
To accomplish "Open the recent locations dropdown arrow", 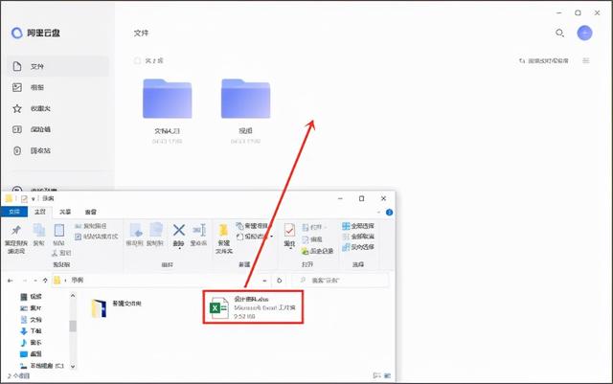I will coord(35,281).
